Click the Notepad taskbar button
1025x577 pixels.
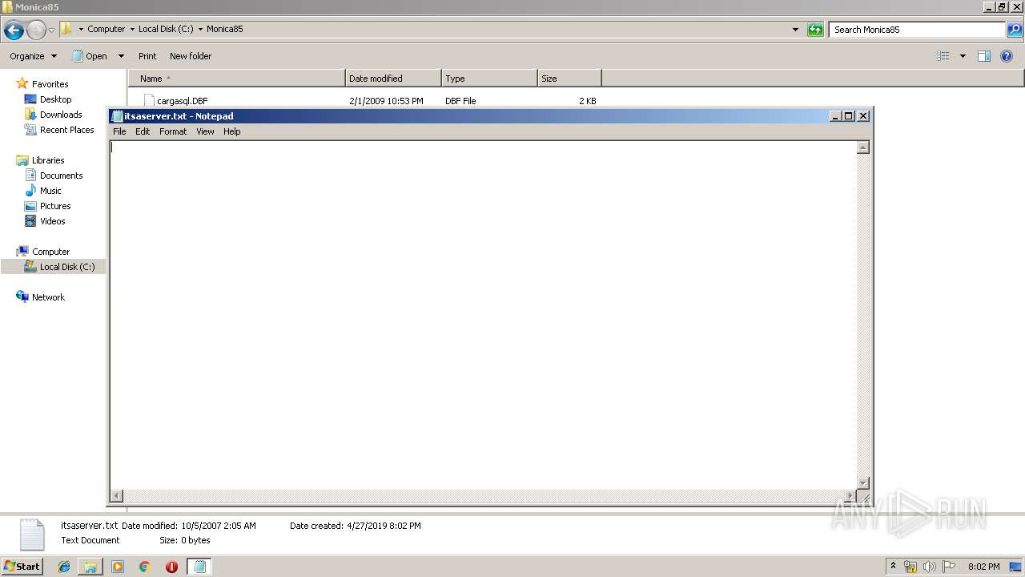click(199, 567)
